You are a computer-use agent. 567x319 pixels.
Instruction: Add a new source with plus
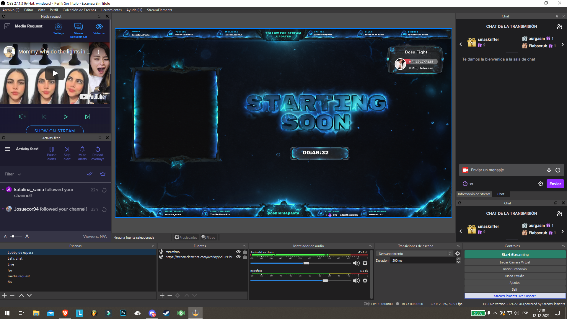162,295
